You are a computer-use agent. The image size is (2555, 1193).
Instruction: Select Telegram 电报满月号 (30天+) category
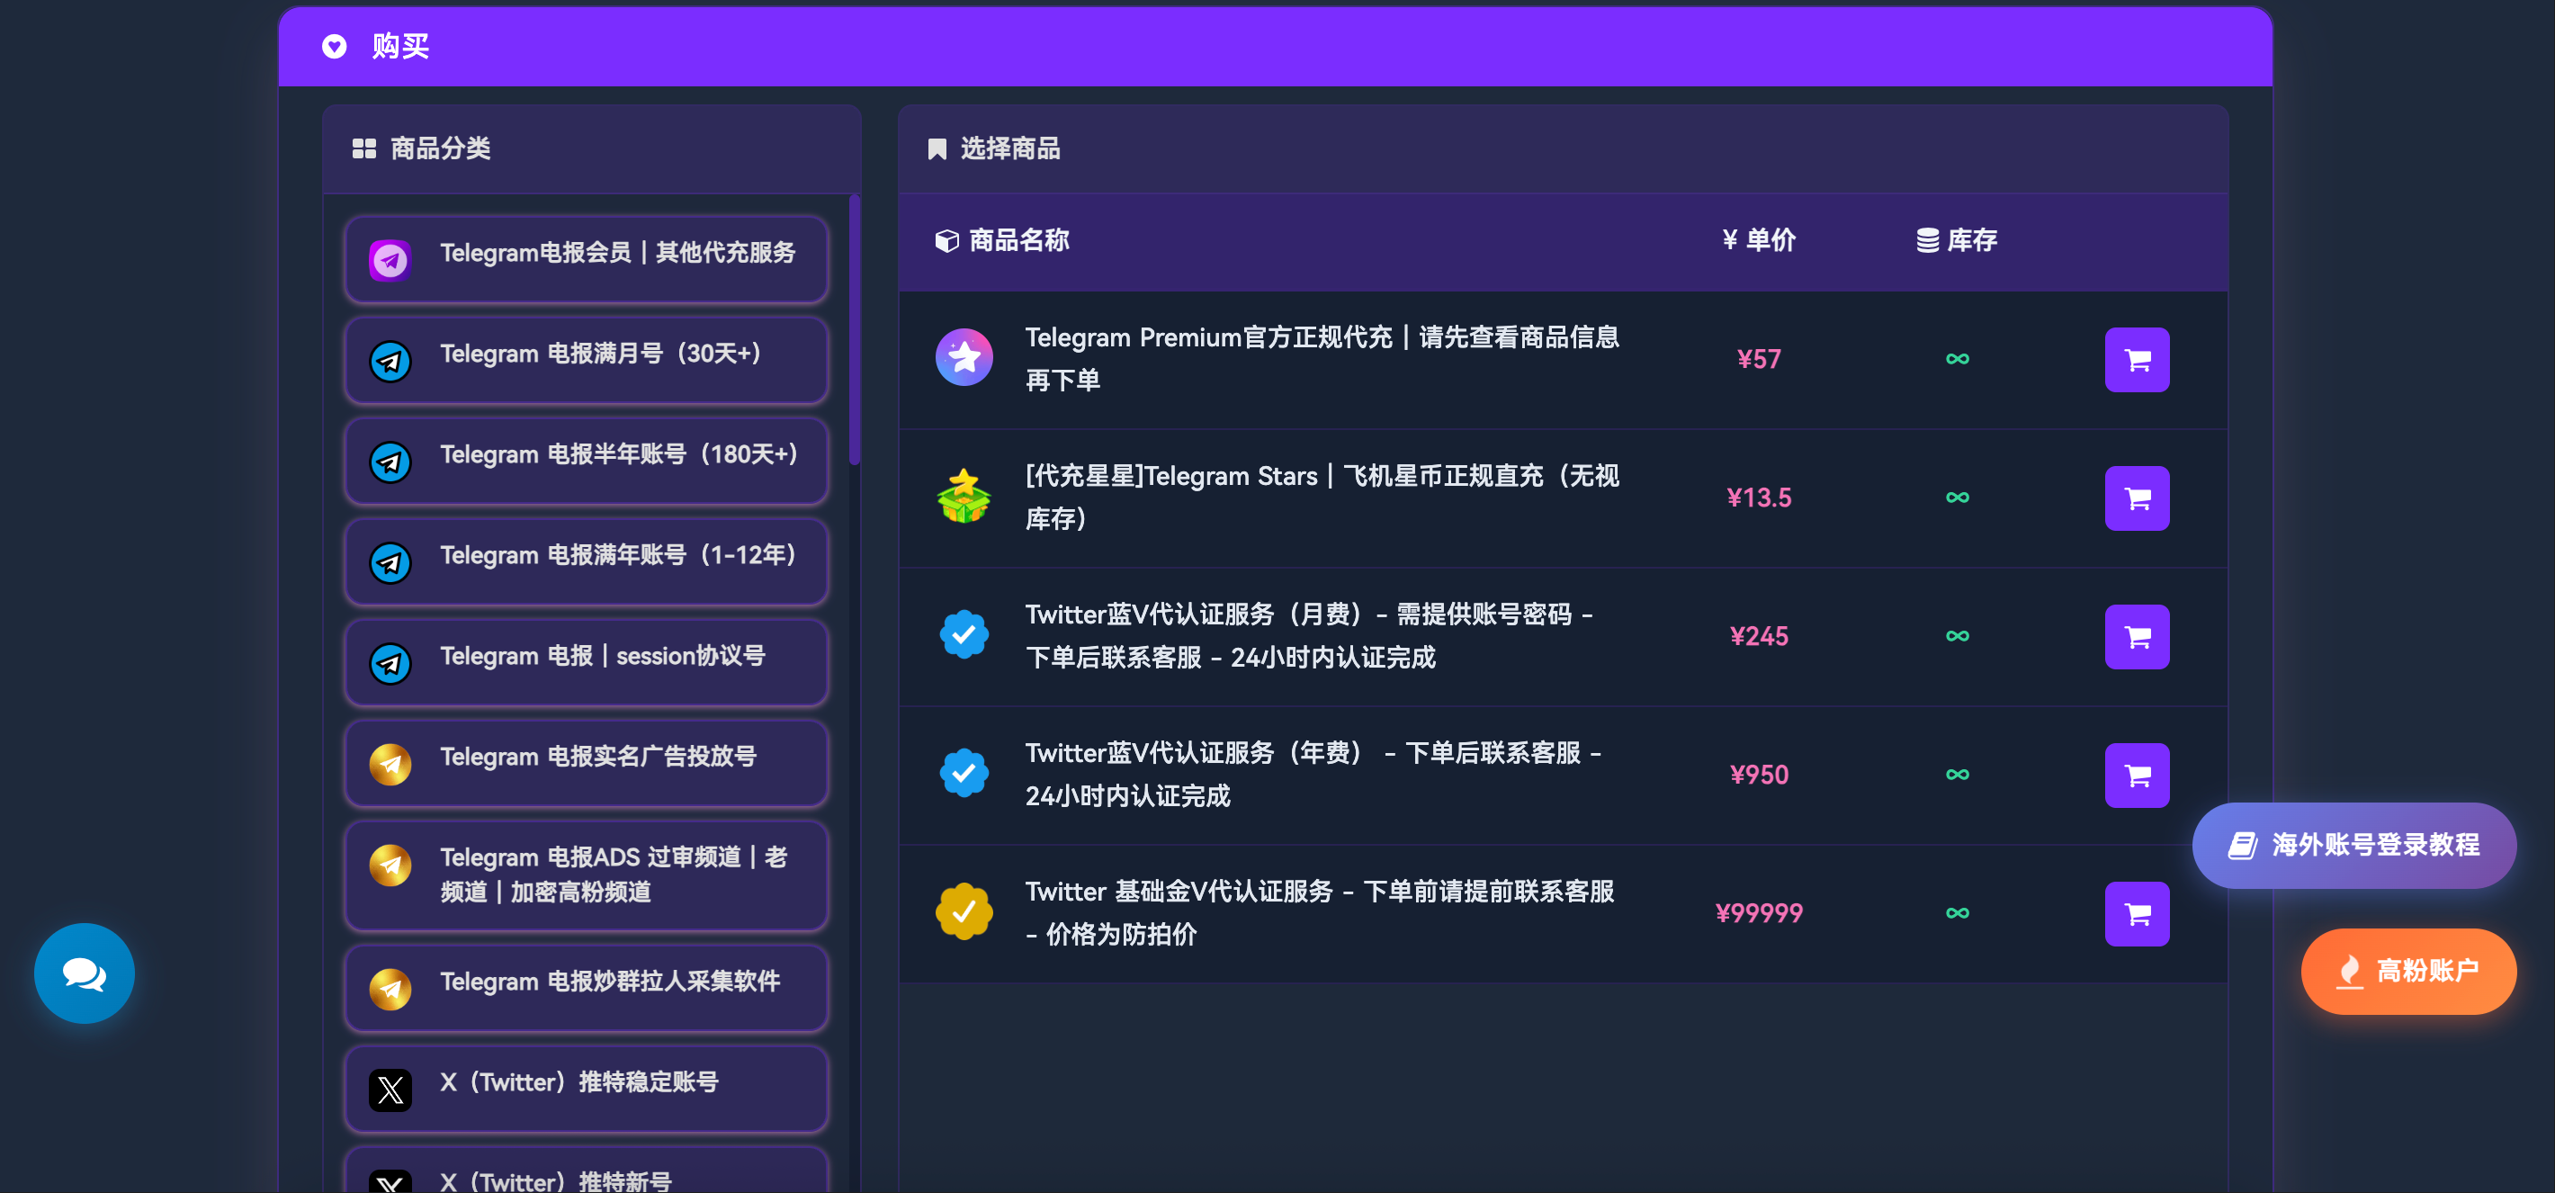(x=587, y=359)
